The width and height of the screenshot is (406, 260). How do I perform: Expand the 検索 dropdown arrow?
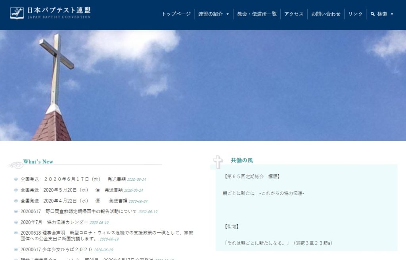click(x=392, y=14)
